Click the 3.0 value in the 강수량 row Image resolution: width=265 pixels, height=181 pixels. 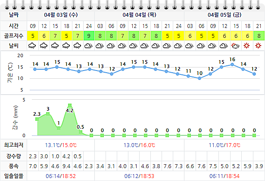click(44, 156)
